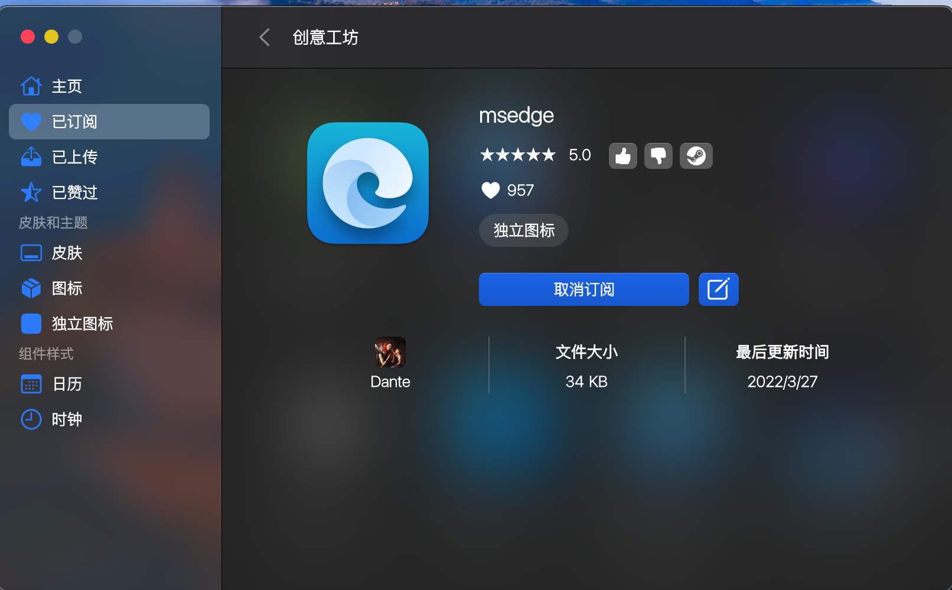Minimize the window with yellow button
This screenshot has height=590, width=952.
point(51,37)
